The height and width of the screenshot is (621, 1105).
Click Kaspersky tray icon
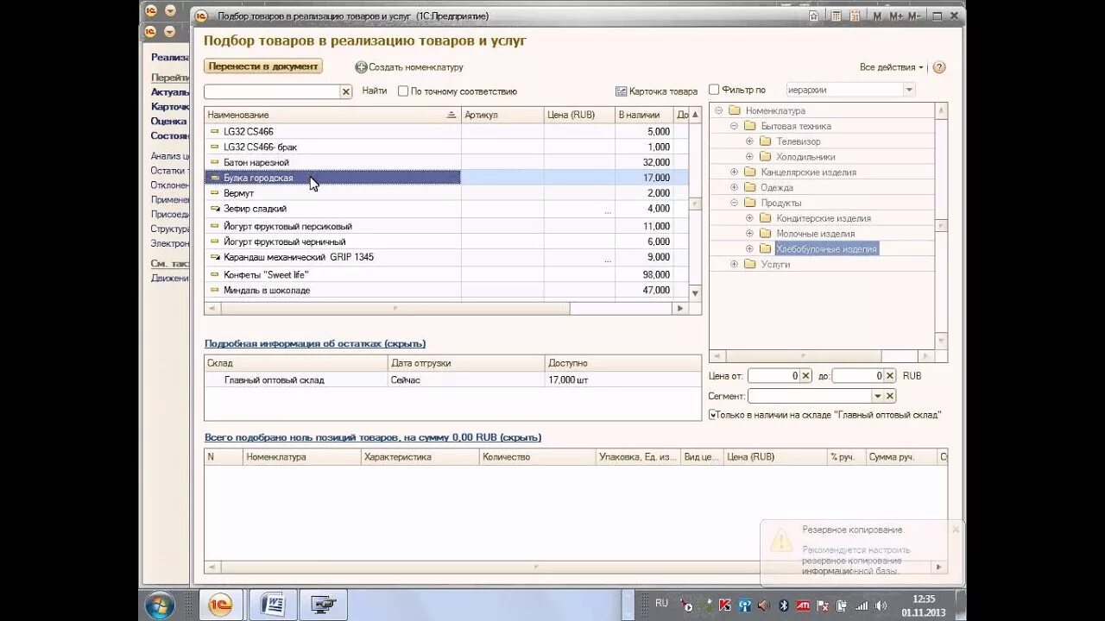click(x=726, y=605)
